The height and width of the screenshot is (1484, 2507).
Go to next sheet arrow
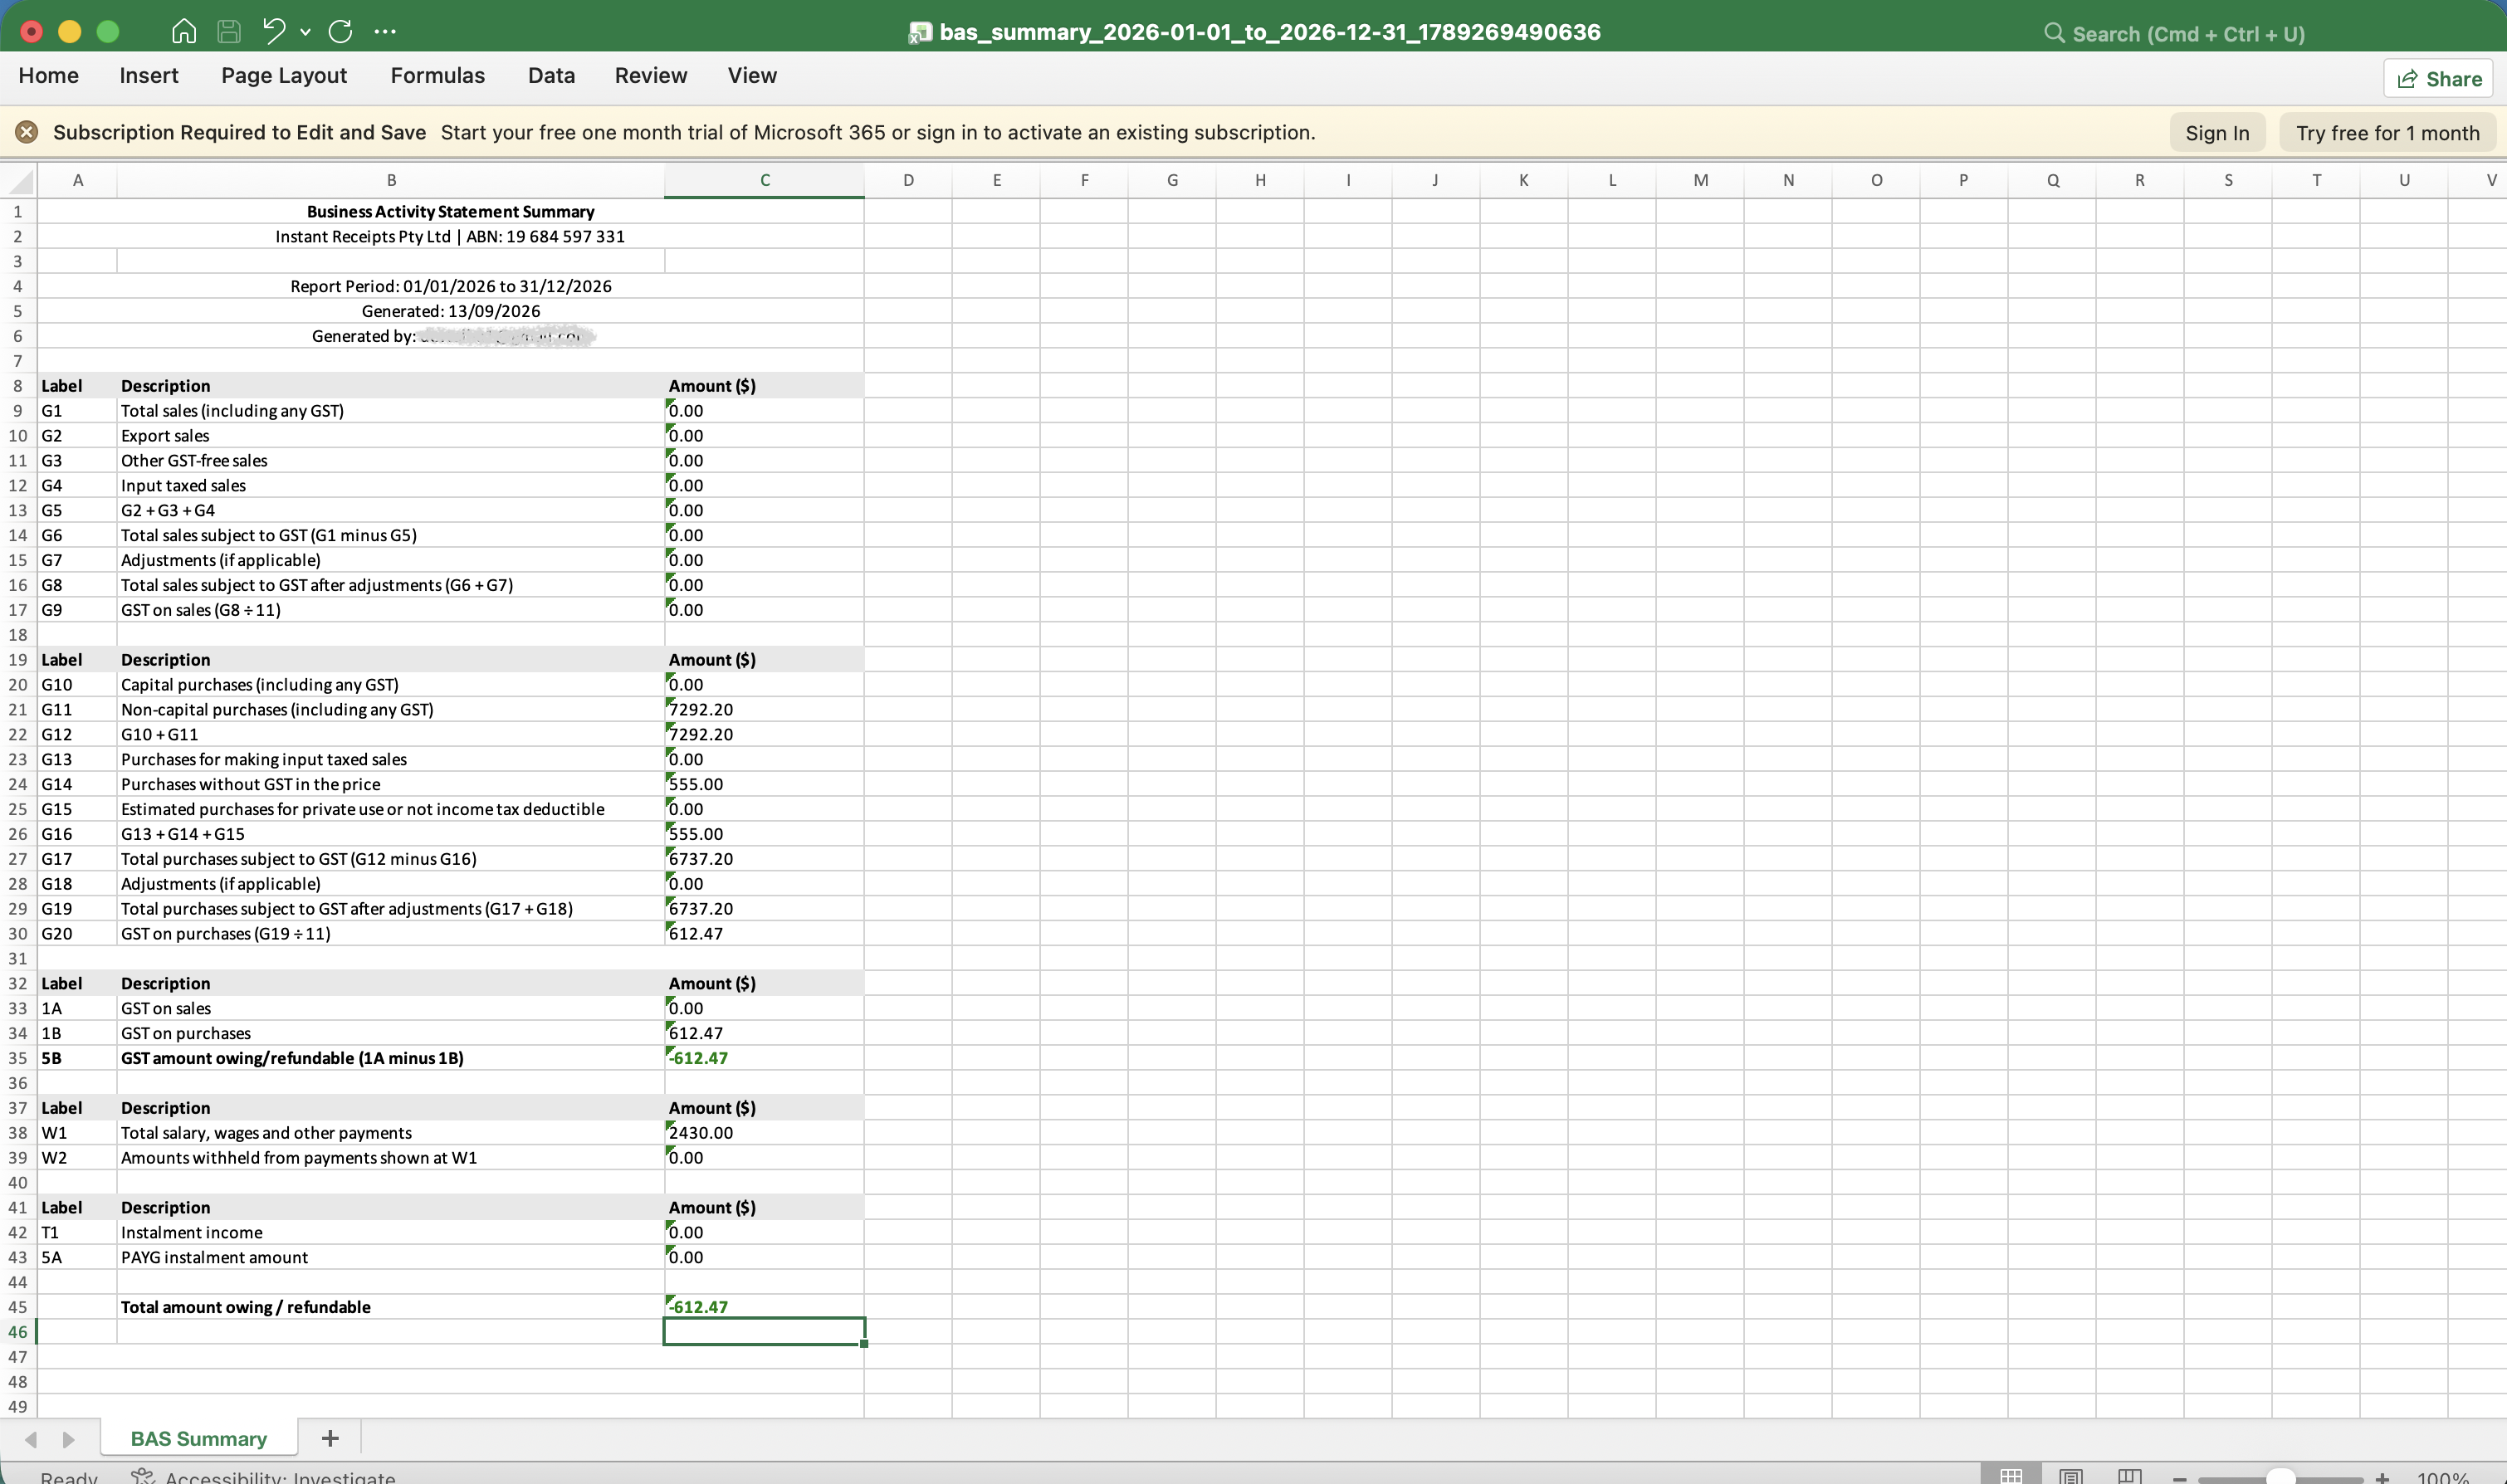(68, 1439)
